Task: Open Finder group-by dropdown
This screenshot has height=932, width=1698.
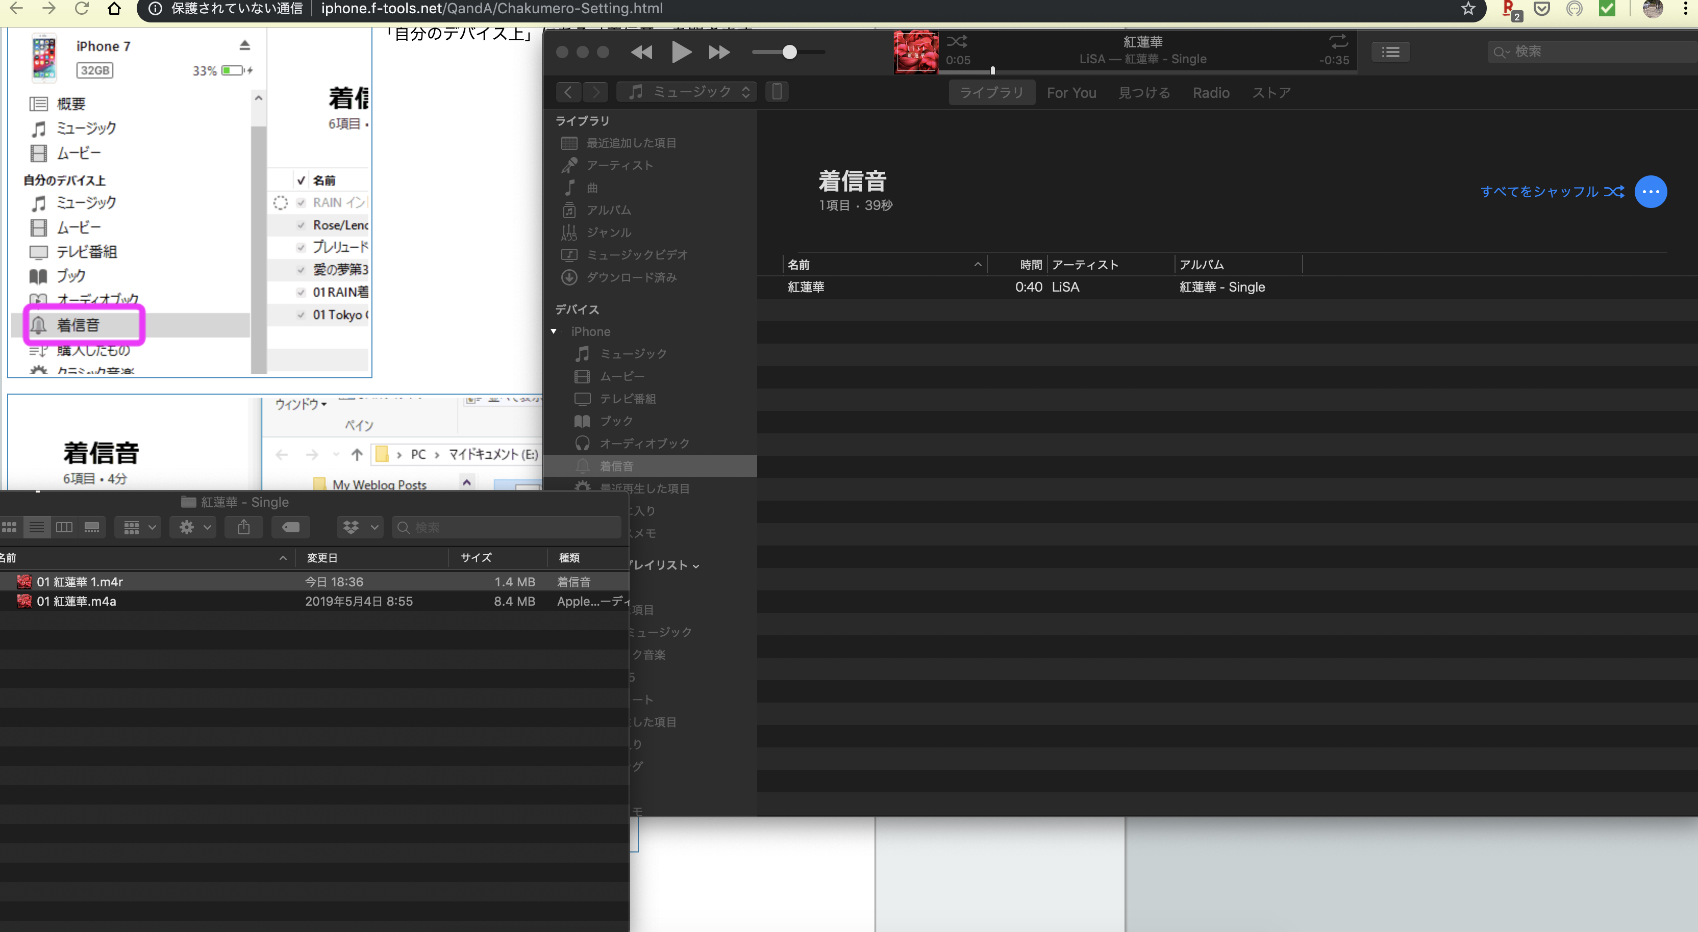Action: click(x=138, y=528)
